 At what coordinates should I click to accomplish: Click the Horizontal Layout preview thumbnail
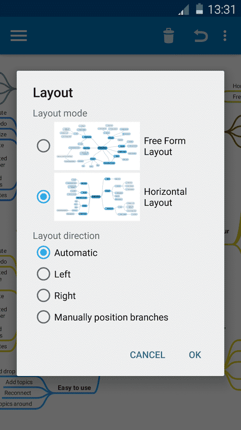coord(97,197)
